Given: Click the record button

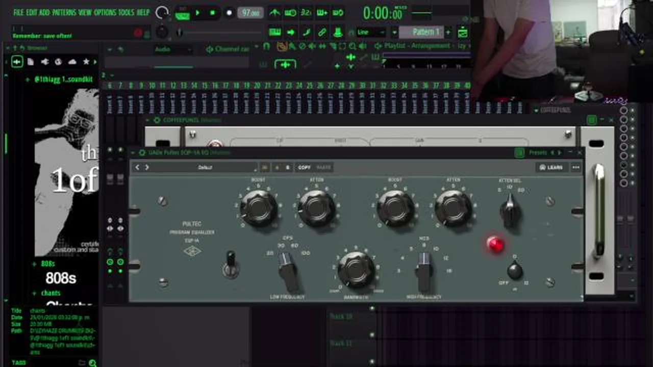Looking at the screenshot, I should 229,13.
